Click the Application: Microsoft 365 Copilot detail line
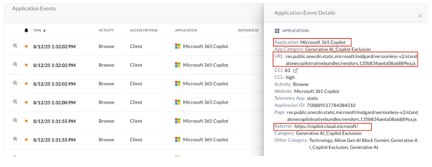Screen dimensions: 432x167 click(x=310, y=42)
